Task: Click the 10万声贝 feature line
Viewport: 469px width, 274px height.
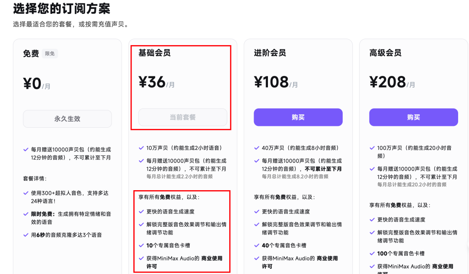Action: 184,148
